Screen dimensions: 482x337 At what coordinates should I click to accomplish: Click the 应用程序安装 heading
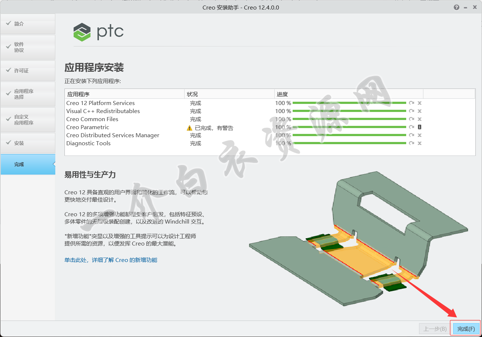click(x=94, y=68)
